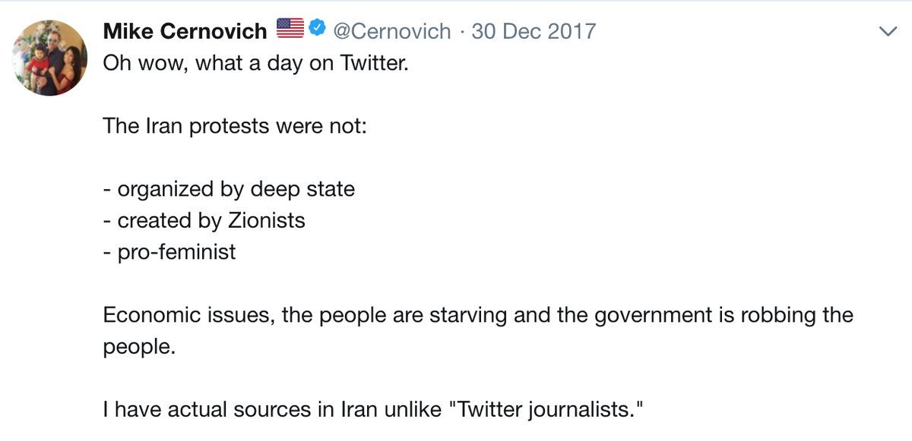Click the line "Oh wow, what a day on Twitter."
The height and width of the screenshot is (441, 912).
pos(256,62)
